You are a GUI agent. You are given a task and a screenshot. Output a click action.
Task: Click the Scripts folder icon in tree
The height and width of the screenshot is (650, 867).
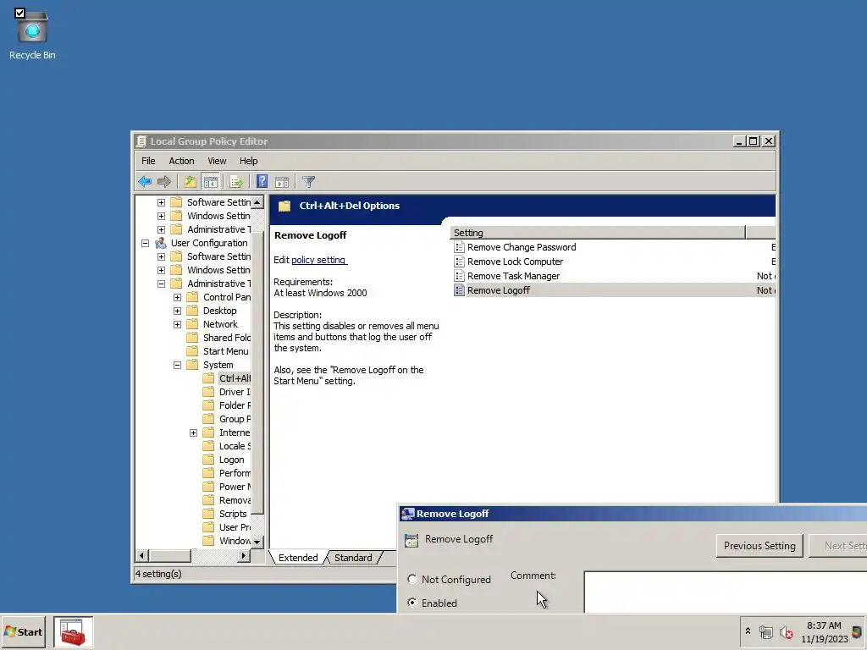coord(208,514)
